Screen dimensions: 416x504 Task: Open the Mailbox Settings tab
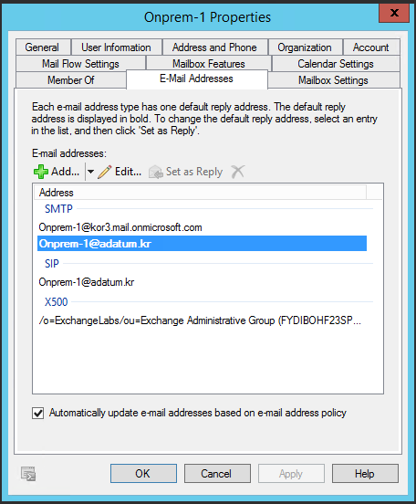point(333,79)
